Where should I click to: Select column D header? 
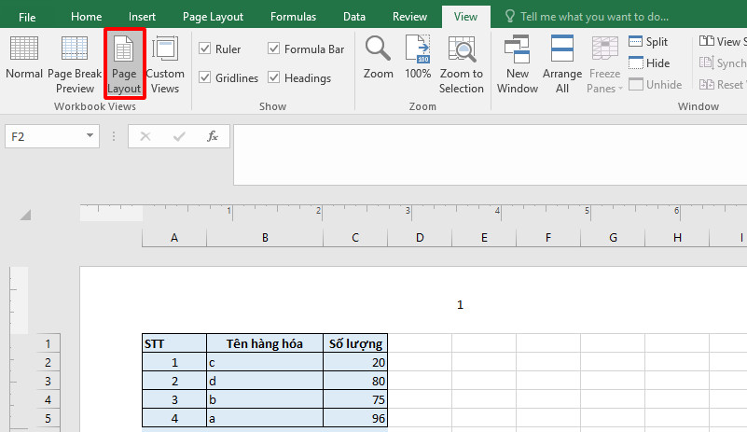(420, 237)
